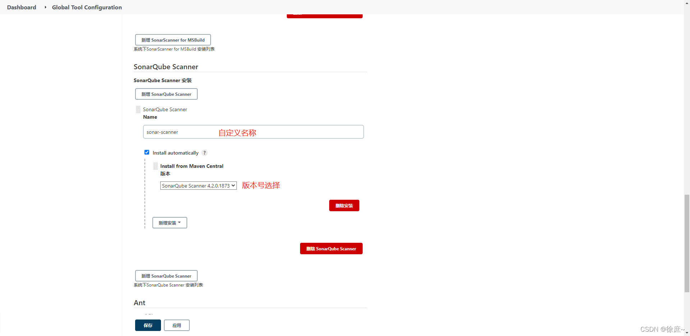Click the breadcrumb arrow separator after Dashboard
690x336 pixels.
(x=45, y=7)
